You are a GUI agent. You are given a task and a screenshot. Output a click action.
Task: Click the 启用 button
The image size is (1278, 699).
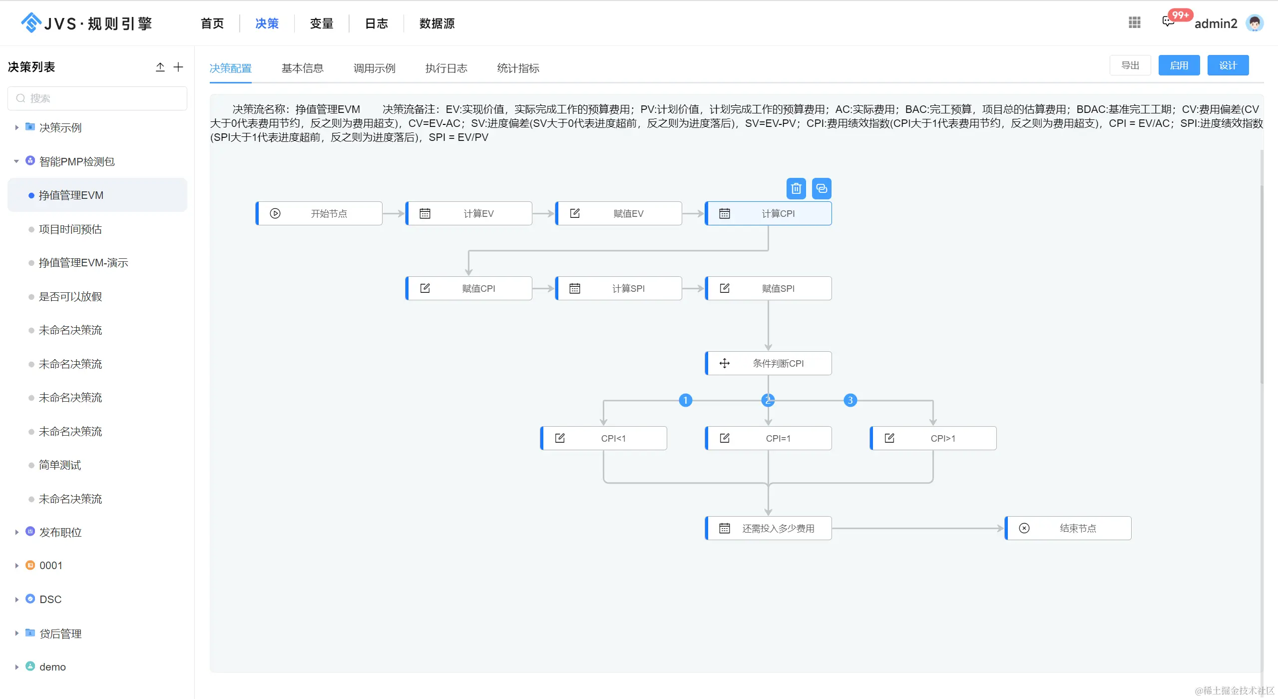[1179, 65]
